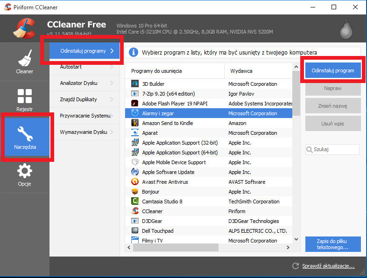The height and width of the screenshot is (278, 367).
Task: Select the Alarmy i zegar row
Action: coord(209,113)
